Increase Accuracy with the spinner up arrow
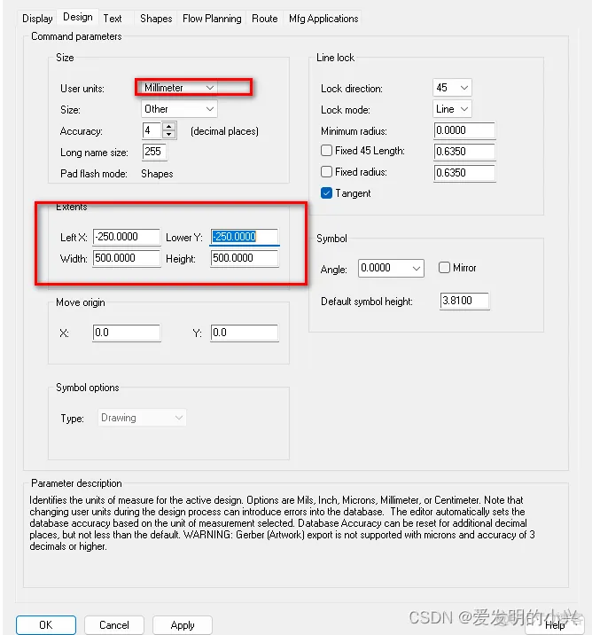 click(x=168, y=127)
